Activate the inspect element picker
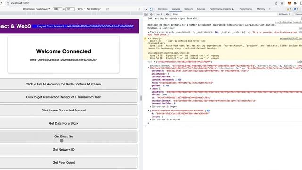This screenshot has height=170, width=302. [x=146, y=9]
